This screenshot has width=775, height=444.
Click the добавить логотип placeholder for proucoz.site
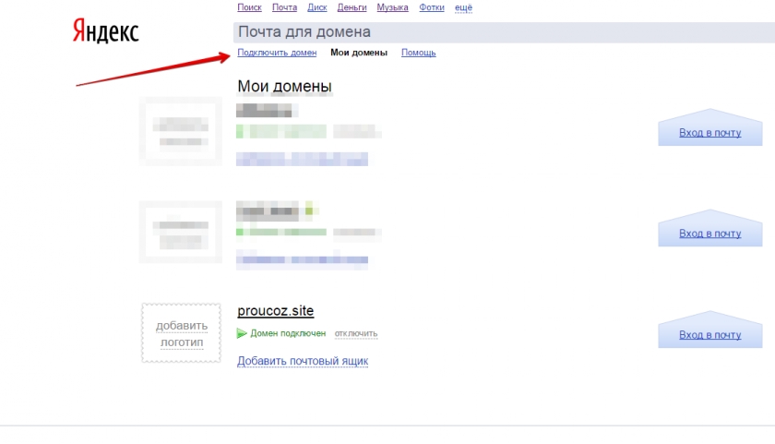(182, 333)
